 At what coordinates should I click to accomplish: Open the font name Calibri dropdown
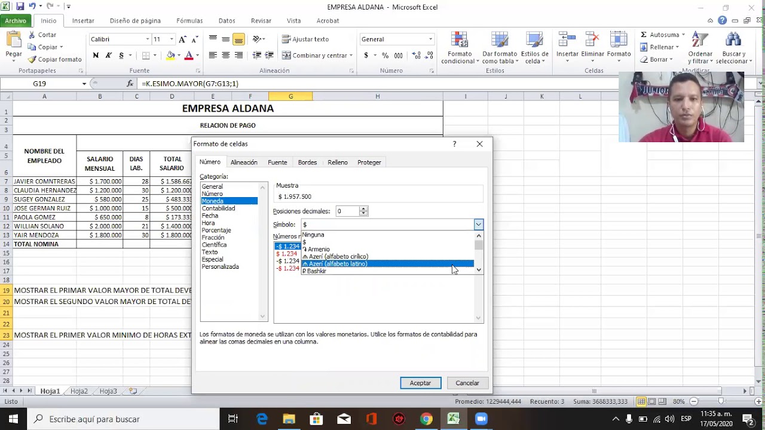(148, 39)
